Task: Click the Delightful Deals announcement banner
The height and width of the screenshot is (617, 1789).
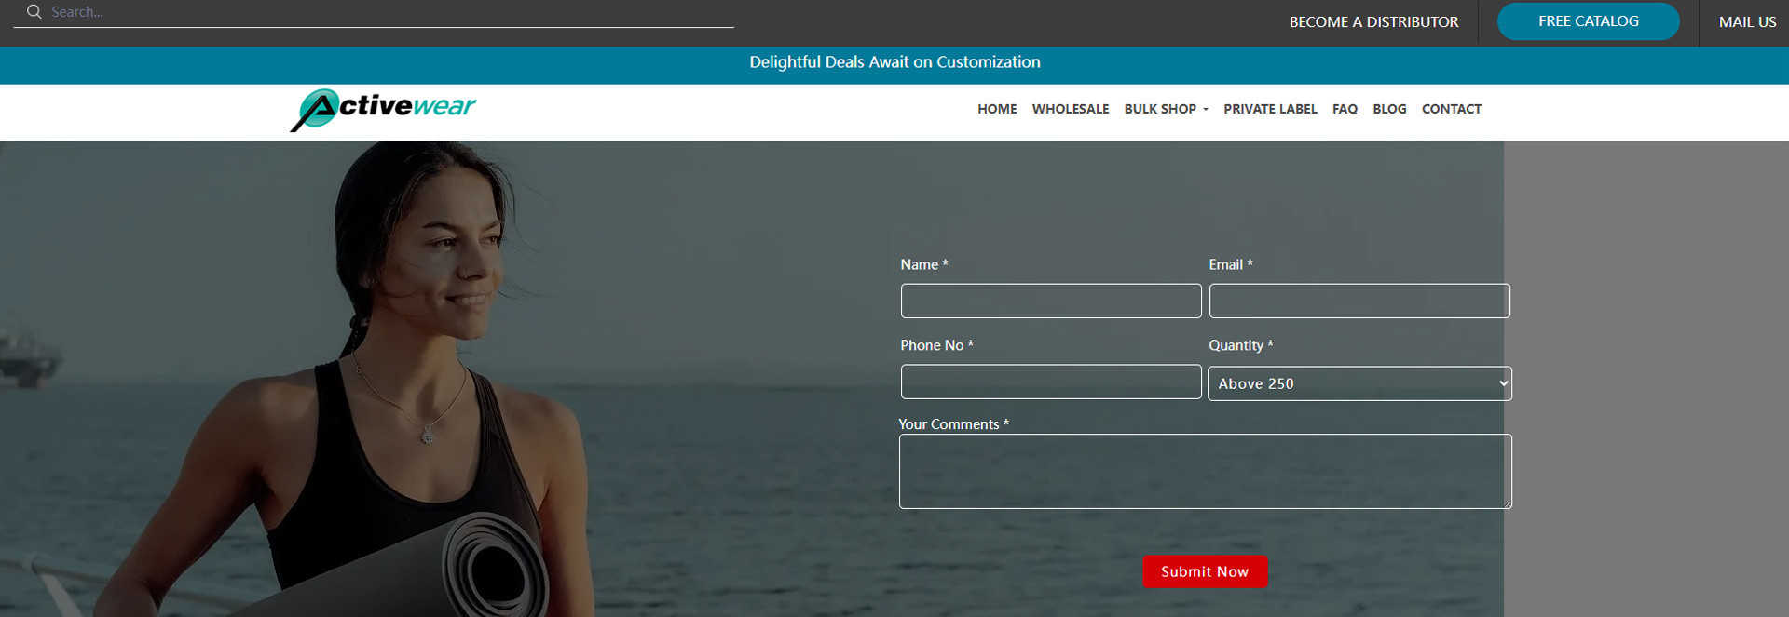Action: [894, 62]
